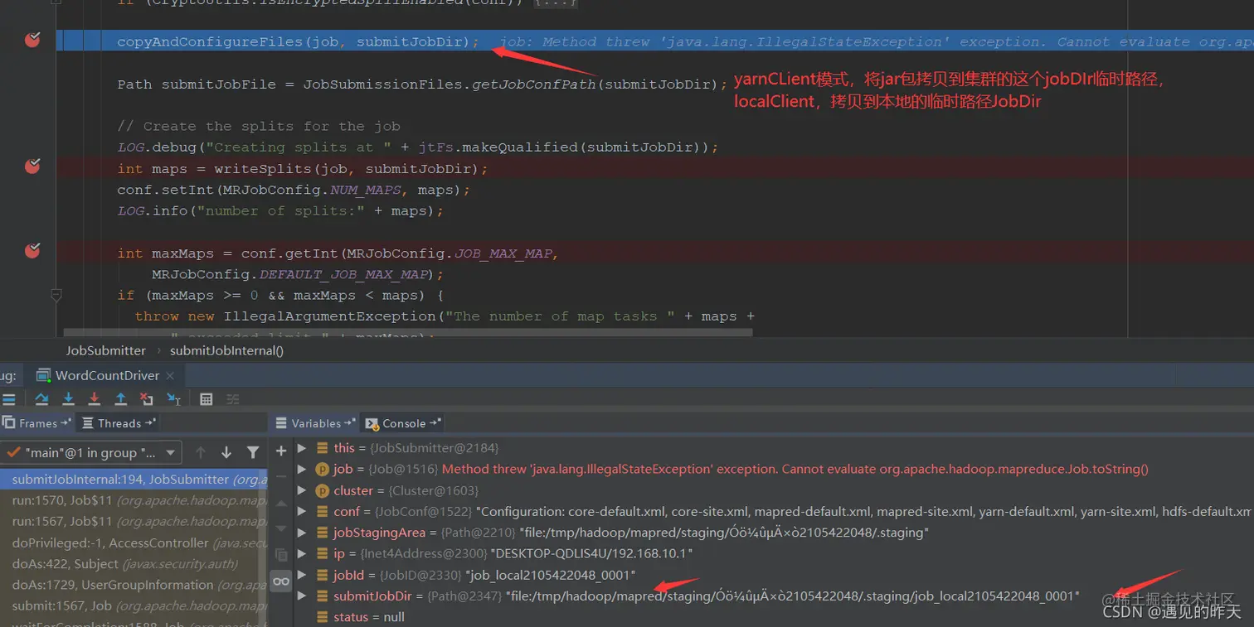Image resolution: width=1254 pixels, height=627 pixels.
Task: Switch to the Threads tab
Action: [x=119, y=423]
